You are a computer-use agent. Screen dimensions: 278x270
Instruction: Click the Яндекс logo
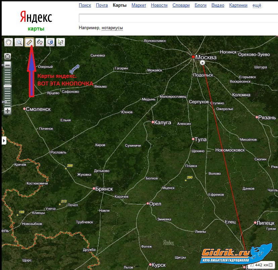pyautogui.click(x=36, y=17)
